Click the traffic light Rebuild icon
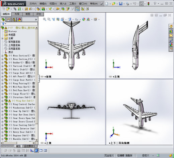174x158 pixels. pos(148,4)
